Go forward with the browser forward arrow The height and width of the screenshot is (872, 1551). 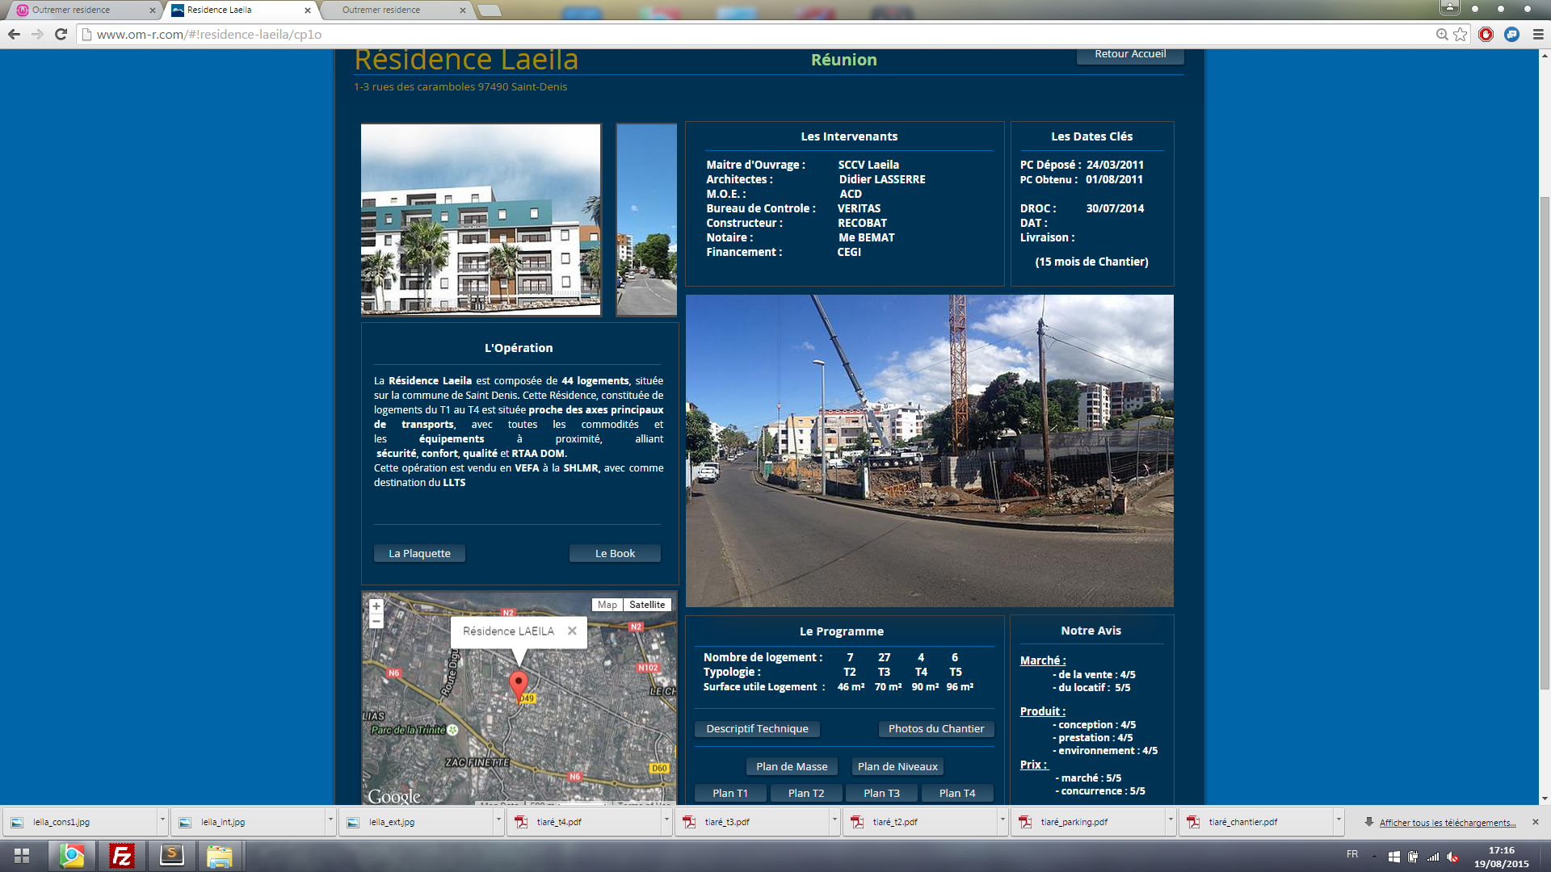(x=37, y=34)
